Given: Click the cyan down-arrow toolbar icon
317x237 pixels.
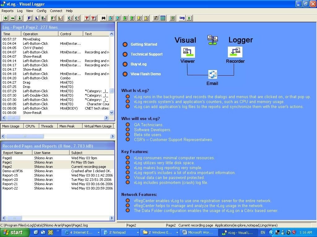Looking at the screenshot, I should pyautogui.click(x=111, y=18).
